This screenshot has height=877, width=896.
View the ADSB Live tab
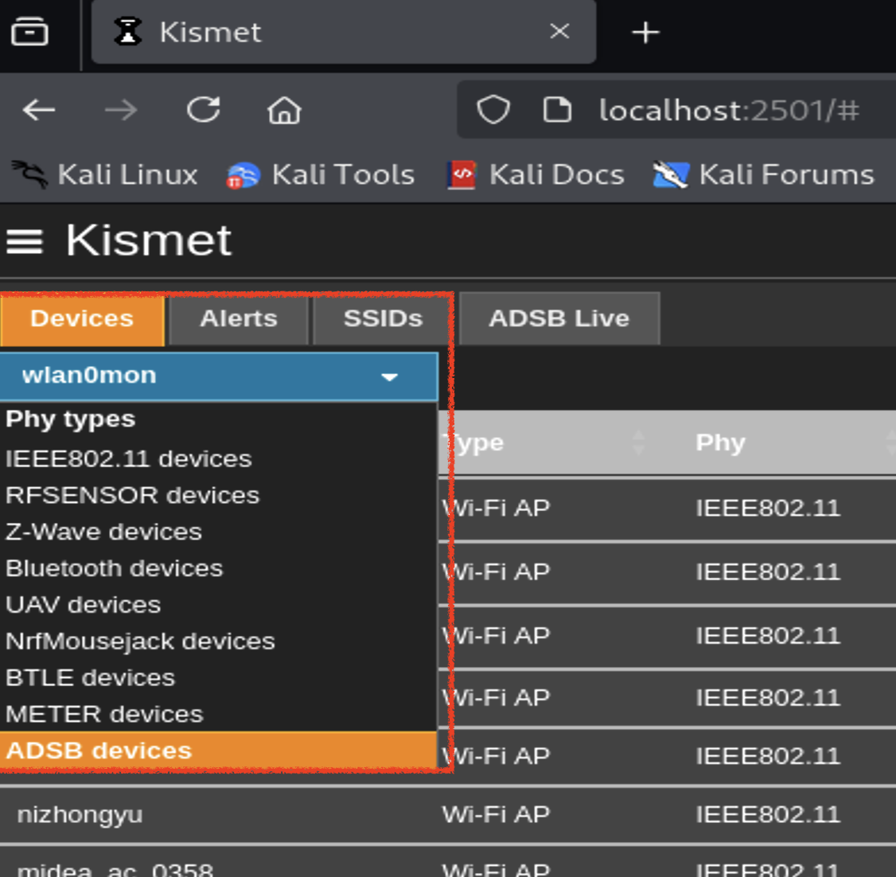pos(559,318)
